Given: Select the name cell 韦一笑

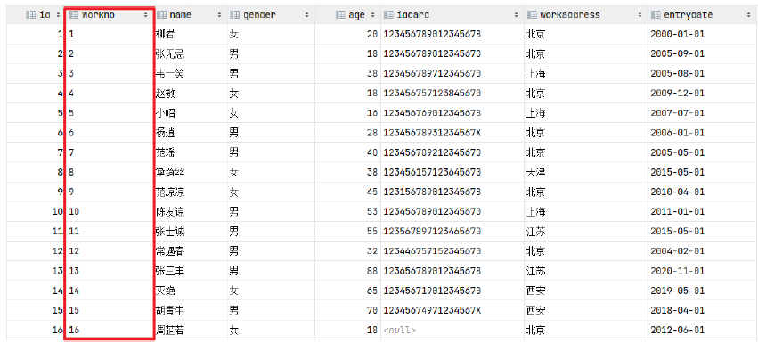Looking at the screenshot, I should [x=191, y=74].
